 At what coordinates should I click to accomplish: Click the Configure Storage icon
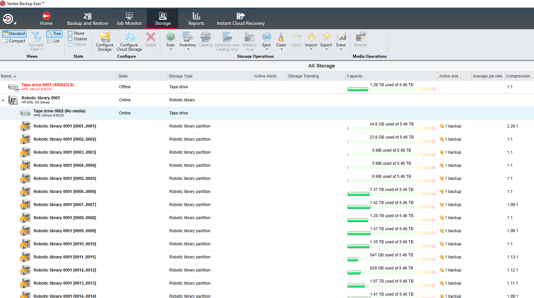click(x=104, y=37)
